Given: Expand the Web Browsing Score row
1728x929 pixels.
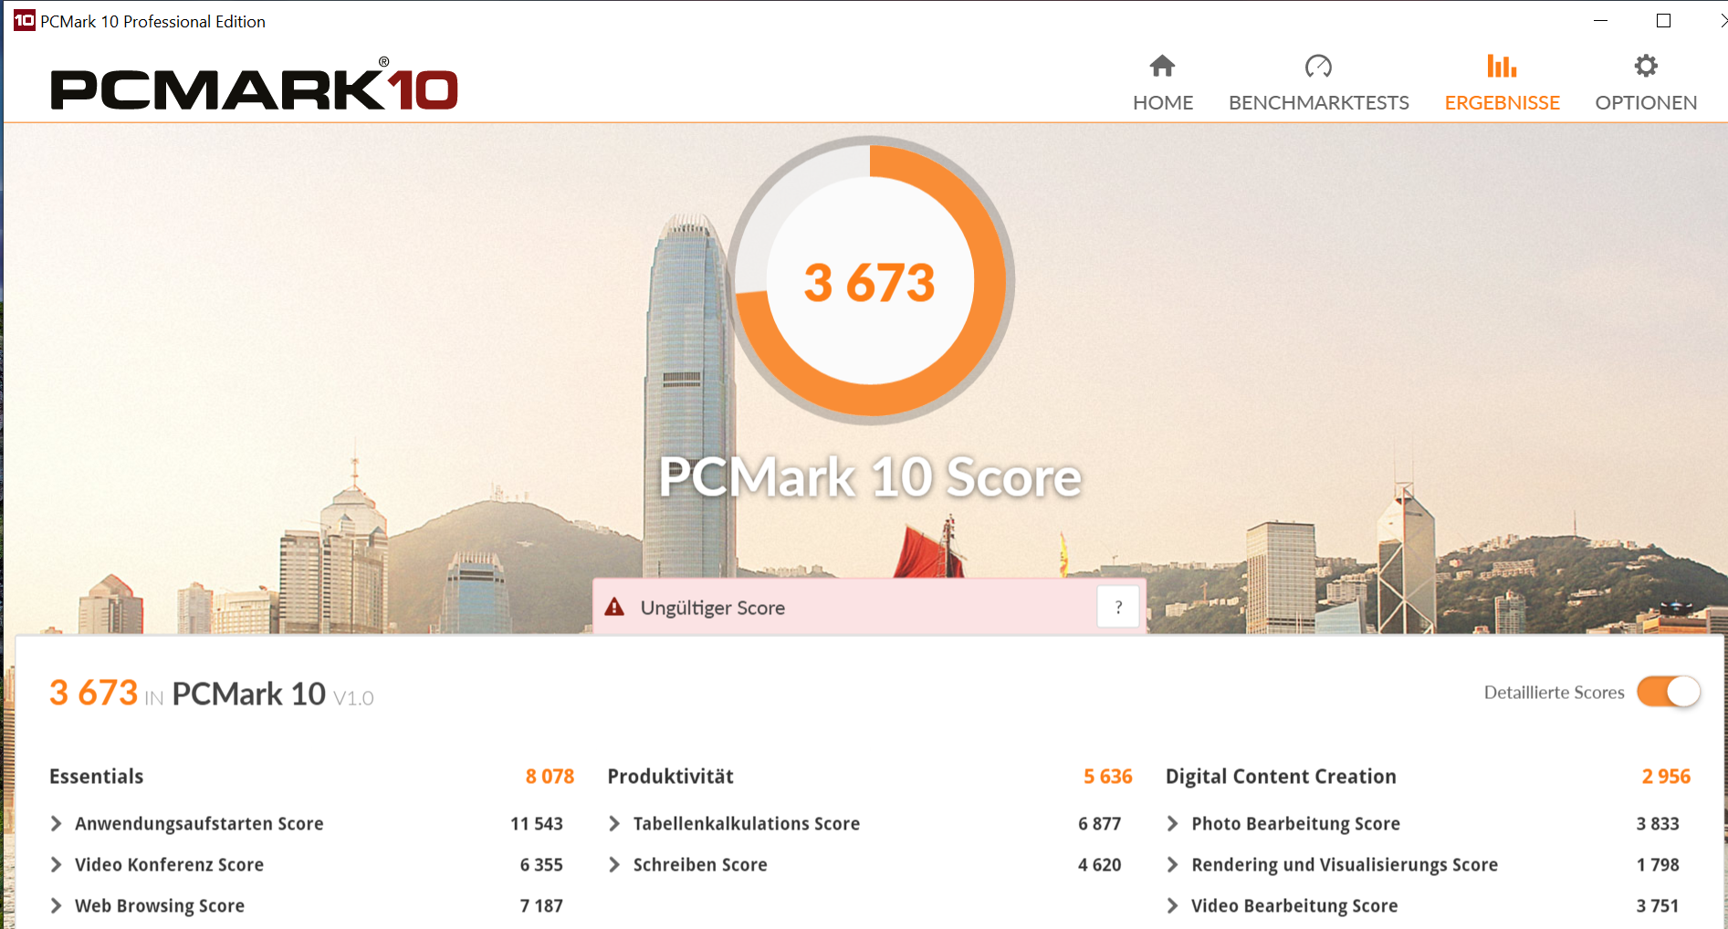Looking at the screenshot, I should pos(57,906).
